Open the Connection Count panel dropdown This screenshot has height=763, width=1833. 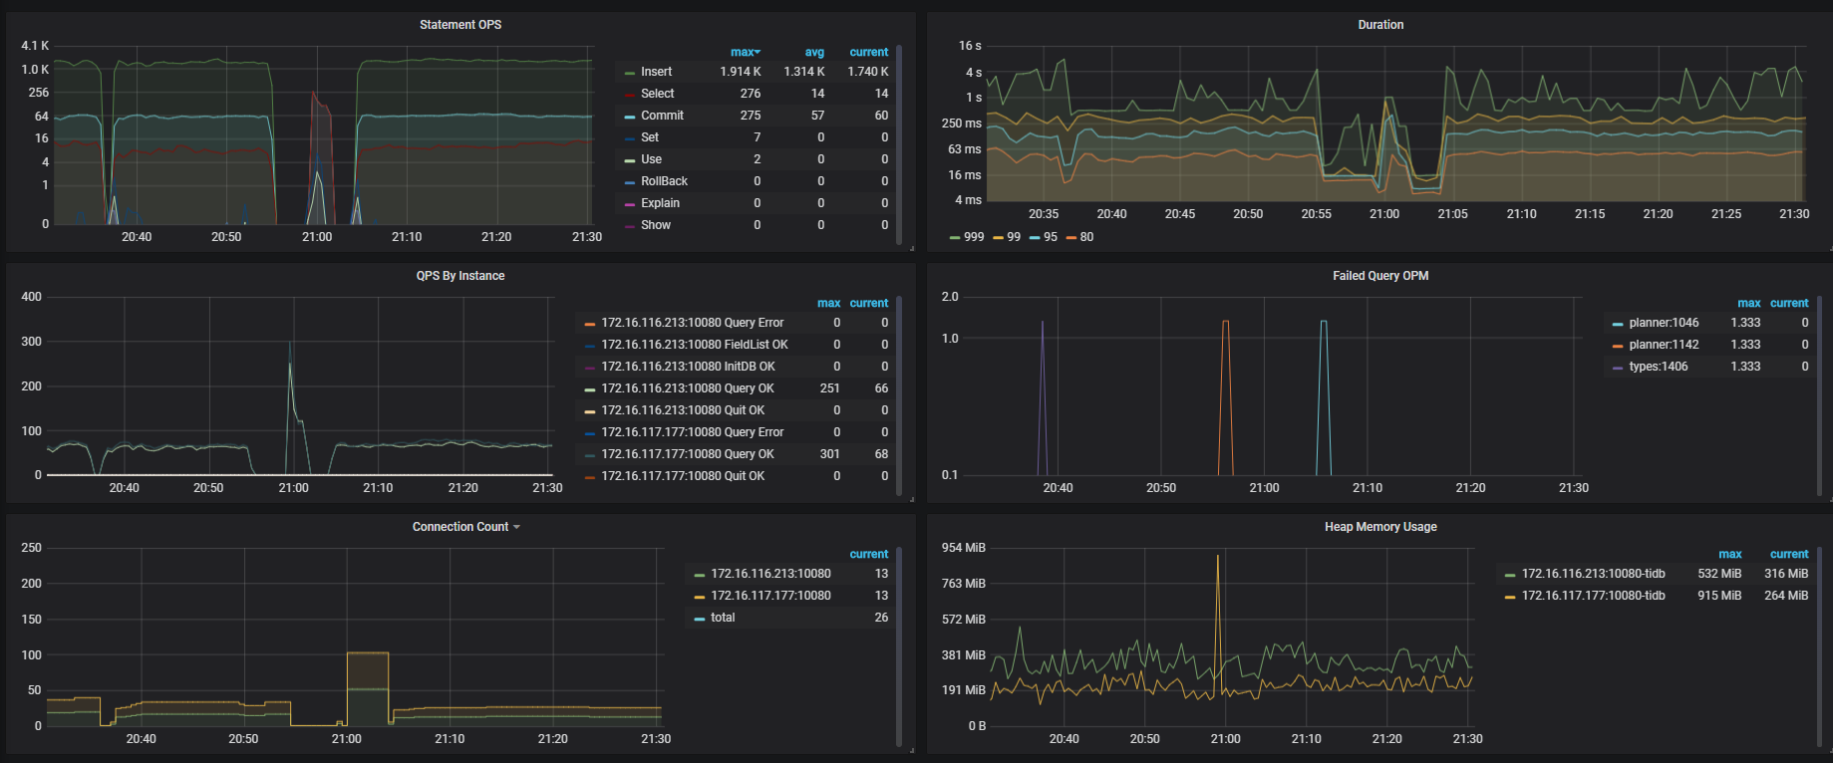click(x=465, y=527)
